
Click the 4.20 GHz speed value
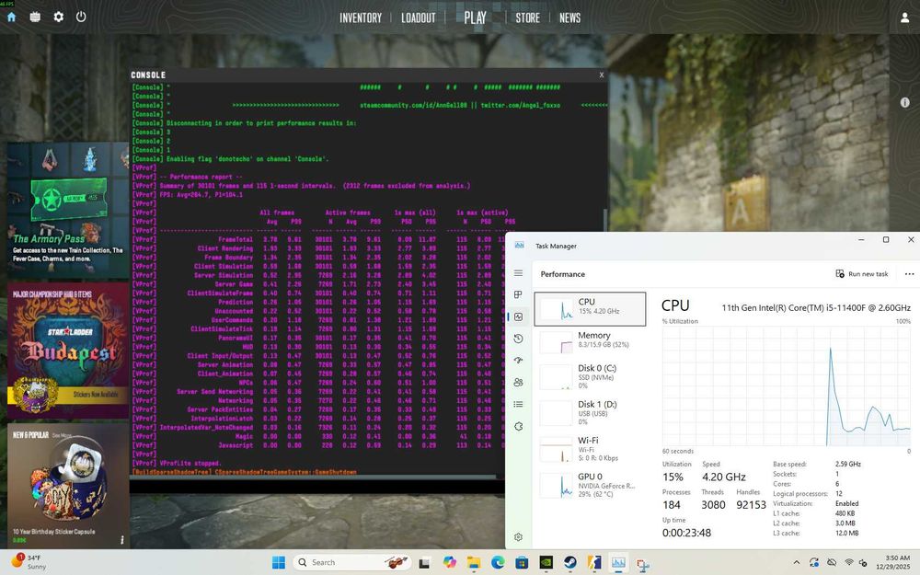coord(723,477)
